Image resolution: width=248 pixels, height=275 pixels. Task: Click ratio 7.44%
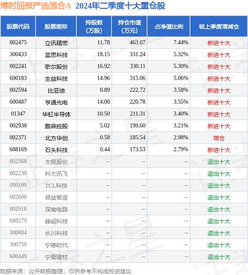tap(181, 43)
